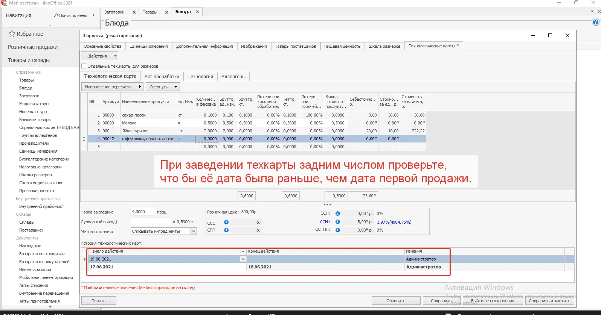Select Инвентаризации in the navigation tree
Image resolution: width=601 pixels, height=315 pixels.
[35, 270]
